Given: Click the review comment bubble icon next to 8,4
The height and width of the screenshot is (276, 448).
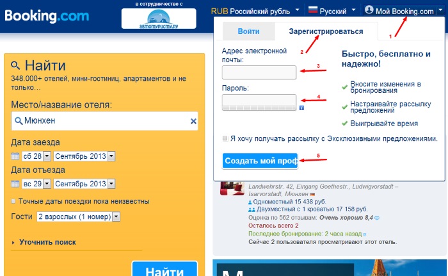Looking at the screenshot, I should tap(377, 218).
